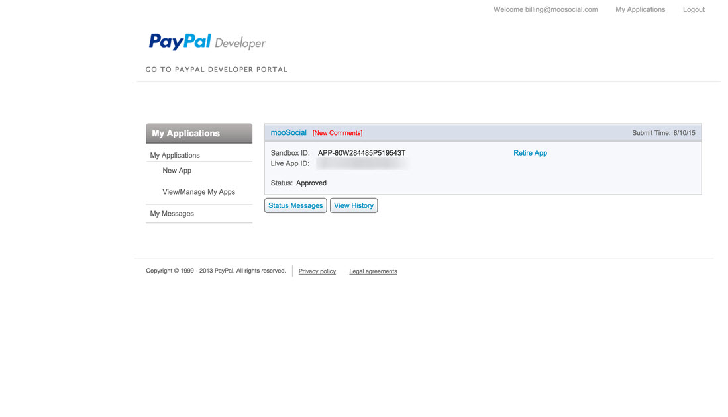Open the mooSocial application link
Viewport: 728px width, 417px height.
(x=289, y=133)
